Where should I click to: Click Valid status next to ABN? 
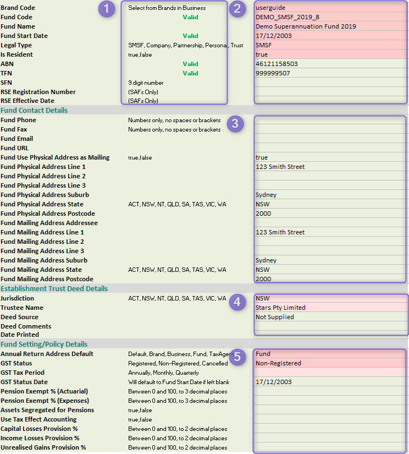click(190, 64)
